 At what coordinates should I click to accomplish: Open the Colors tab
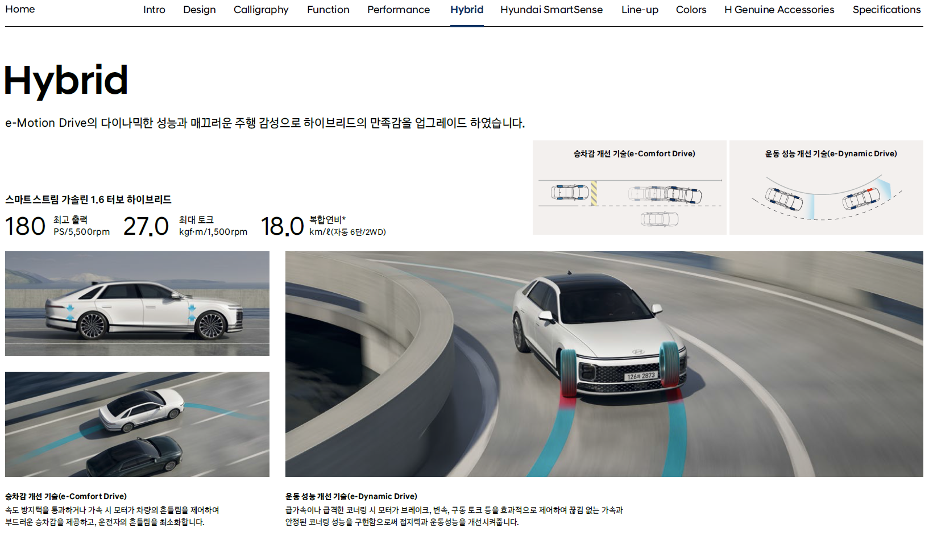(x=691, y=10)
